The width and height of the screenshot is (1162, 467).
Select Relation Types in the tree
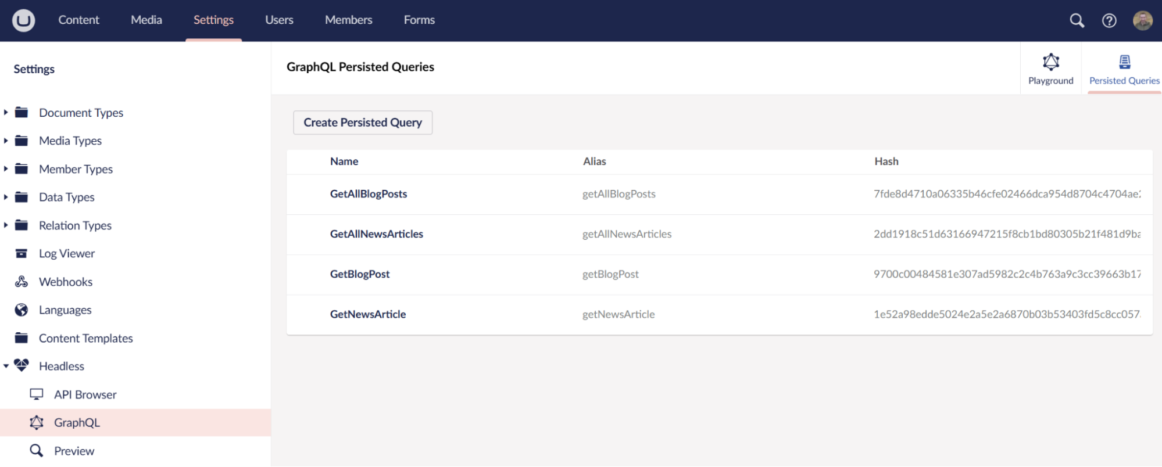[x=75, y=225]
